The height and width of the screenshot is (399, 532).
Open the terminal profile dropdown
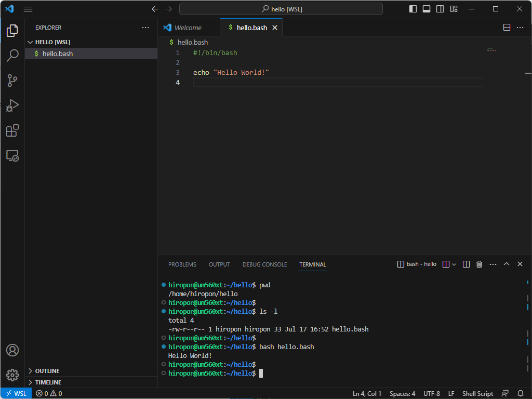coord(454,264)
